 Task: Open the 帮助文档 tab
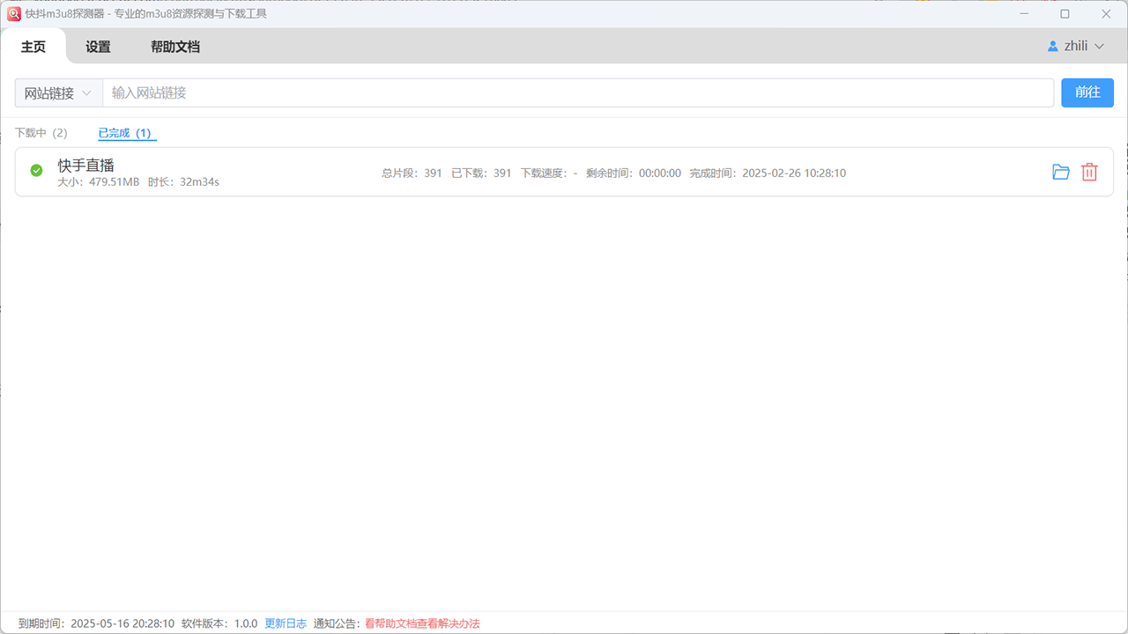(175, 48)
